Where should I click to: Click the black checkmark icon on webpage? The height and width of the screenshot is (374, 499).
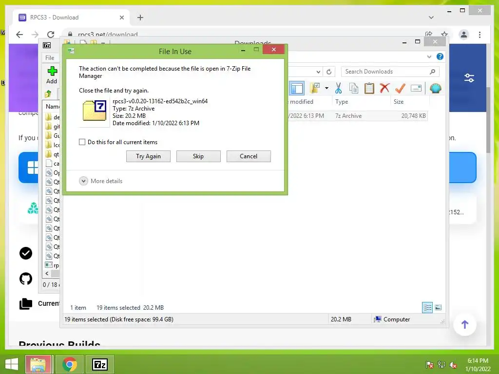[x=26, y=253]
